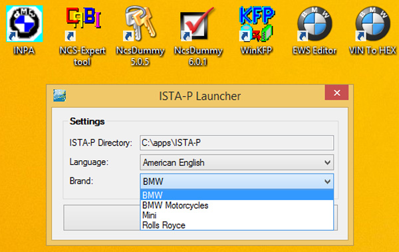
Task: Click the ISTA-P Launcher title bar icon
Action: pyautogui.click(x=60, y=96)
